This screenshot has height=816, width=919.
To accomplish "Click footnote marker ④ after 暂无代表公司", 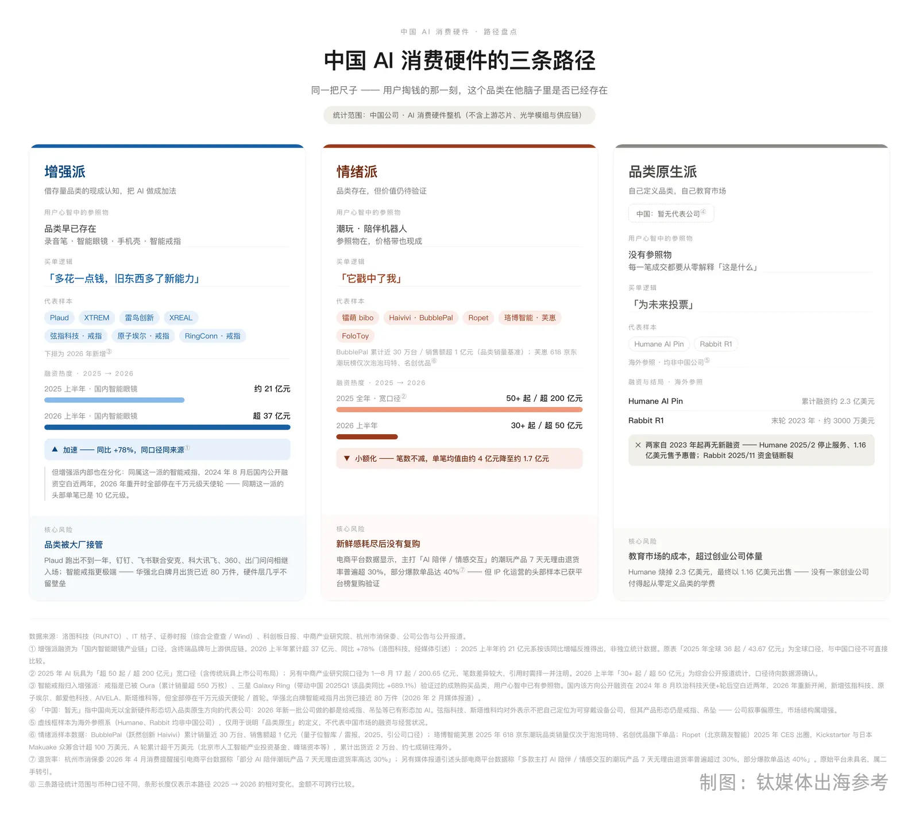I will pos(703,212).
